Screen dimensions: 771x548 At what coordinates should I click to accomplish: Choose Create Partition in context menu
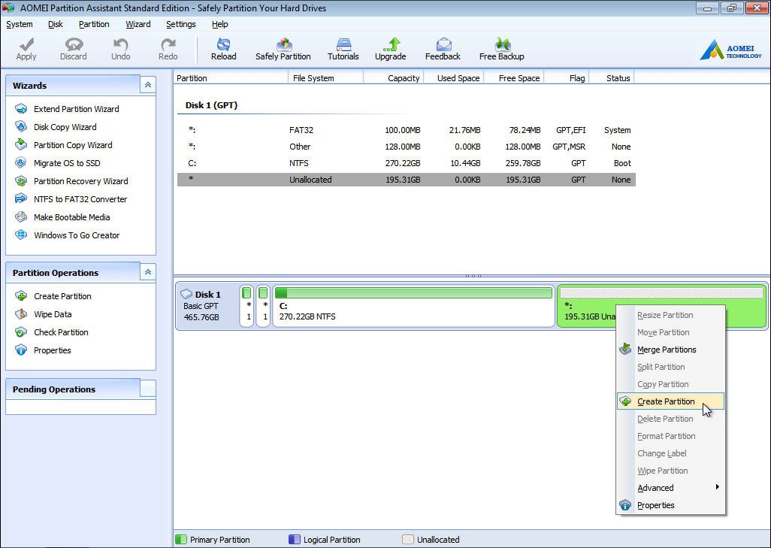pos(666,401)
